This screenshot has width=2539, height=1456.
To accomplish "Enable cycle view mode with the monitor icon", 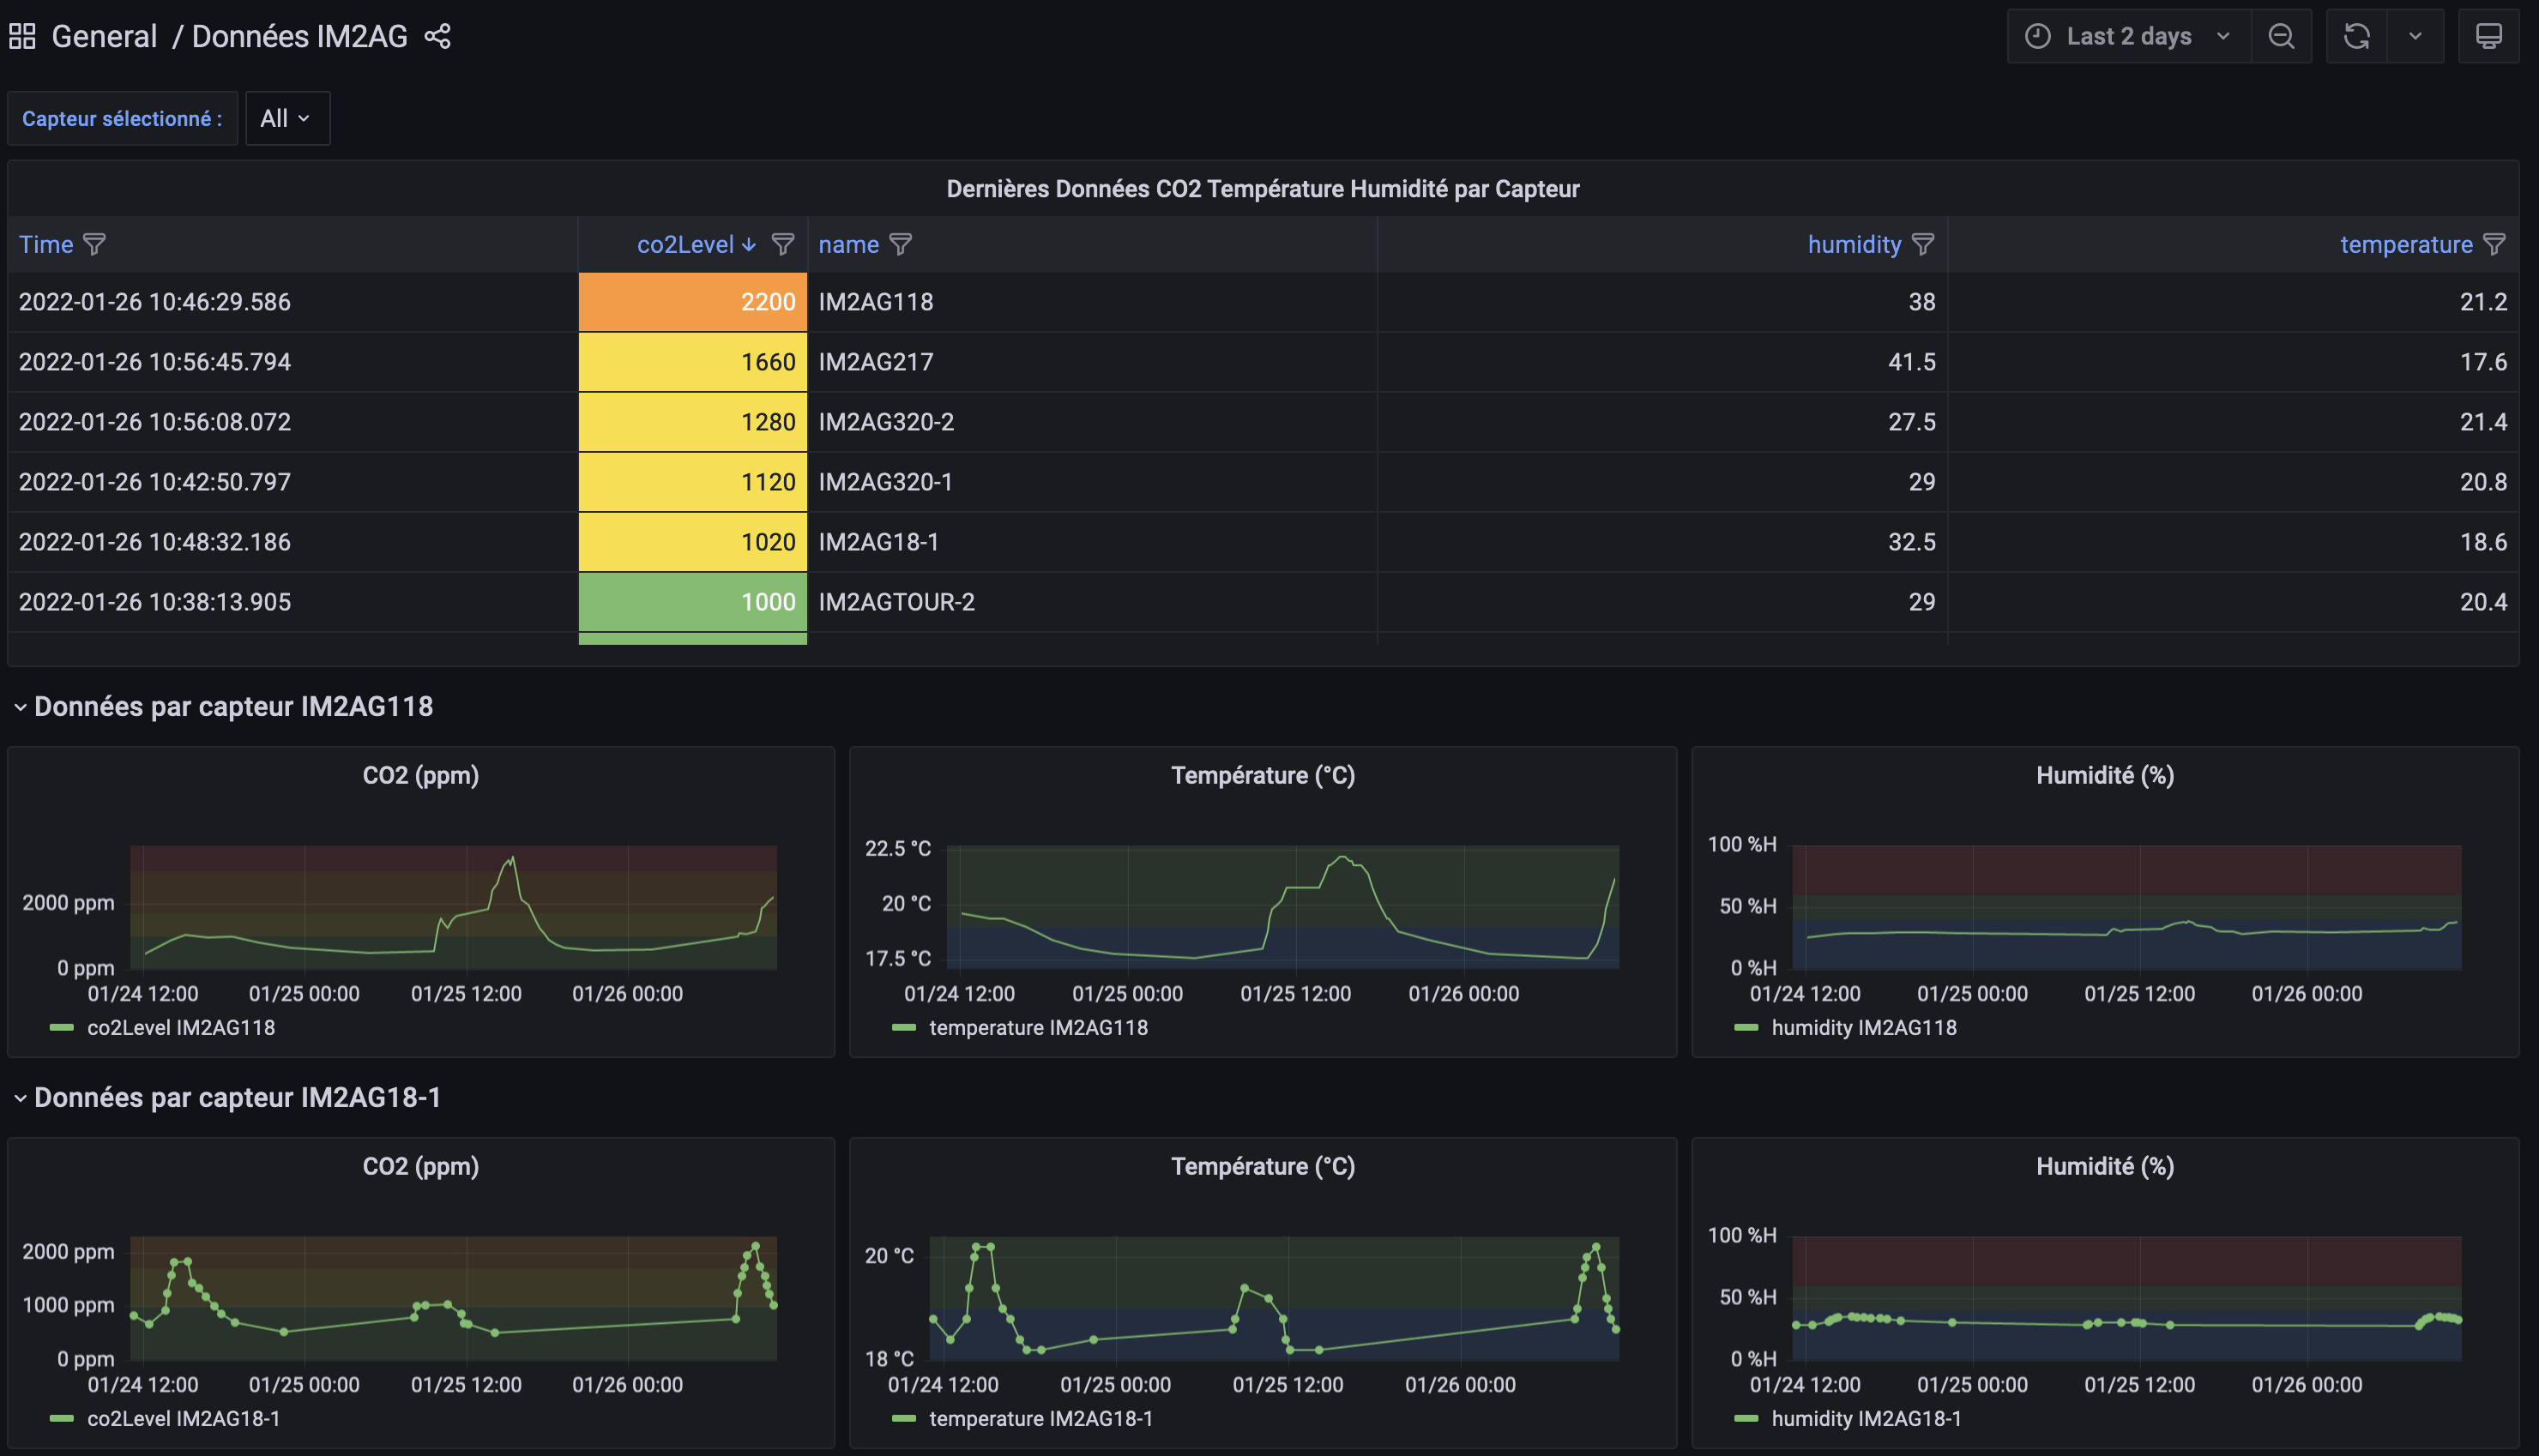I will point(2489,36).
